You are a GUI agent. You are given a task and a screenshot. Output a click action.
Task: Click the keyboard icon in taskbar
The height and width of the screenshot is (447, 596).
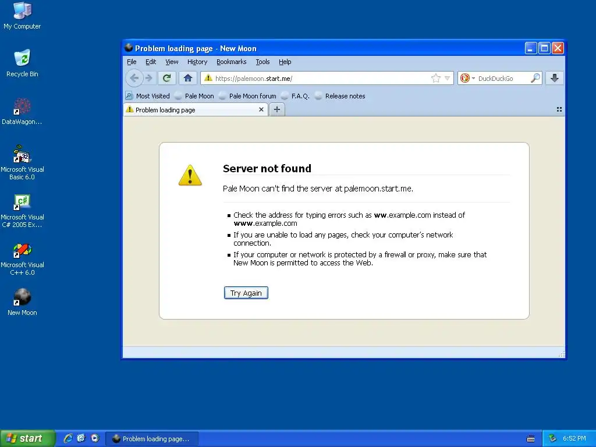coord(531,439)
